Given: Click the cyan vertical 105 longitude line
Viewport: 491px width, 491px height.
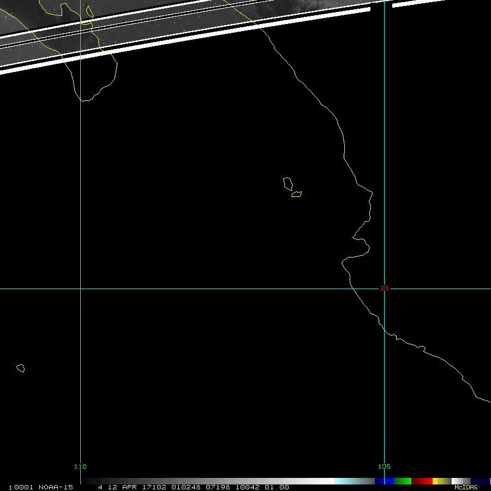Looking at the screenshot, I should (x=384, y=164).
